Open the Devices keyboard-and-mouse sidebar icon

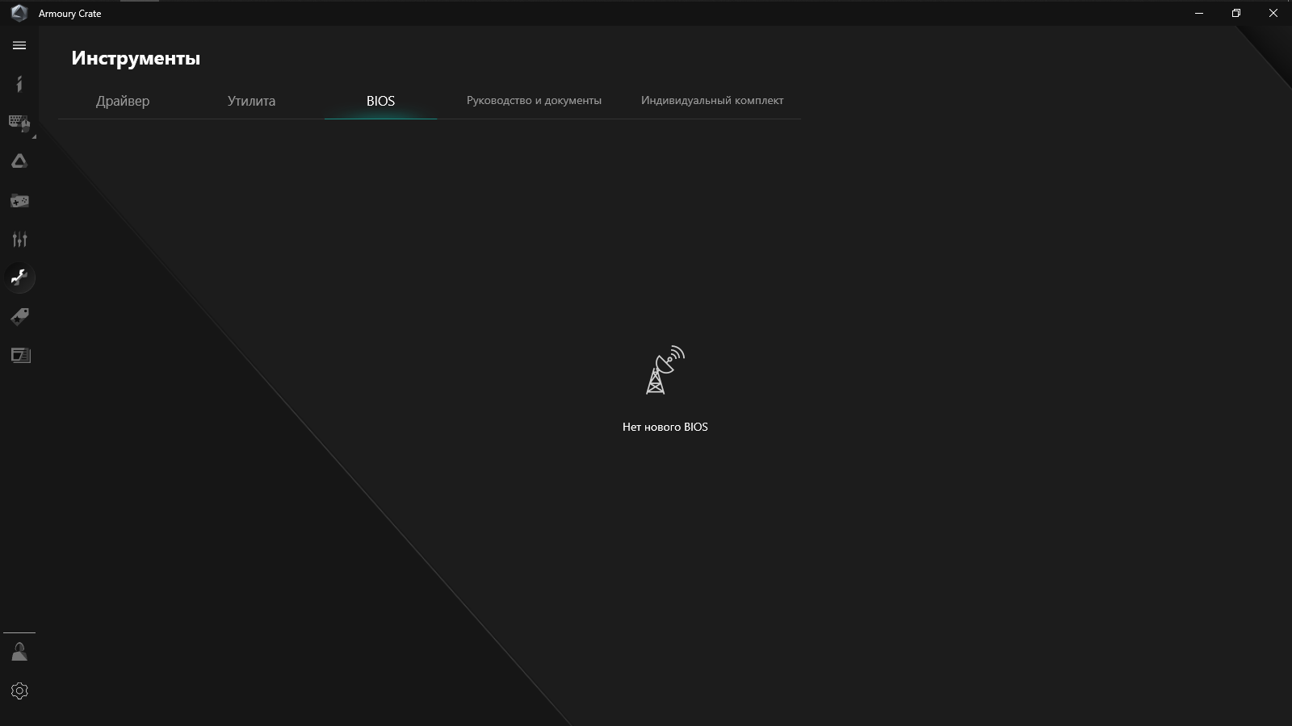tap(19, 123)
